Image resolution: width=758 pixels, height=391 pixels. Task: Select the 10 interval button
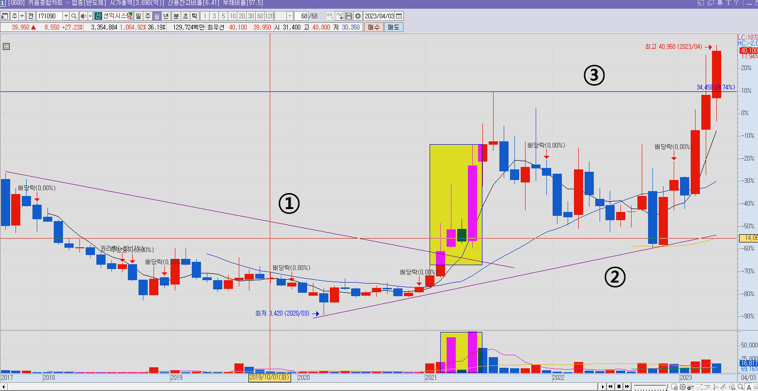[232, 16]
